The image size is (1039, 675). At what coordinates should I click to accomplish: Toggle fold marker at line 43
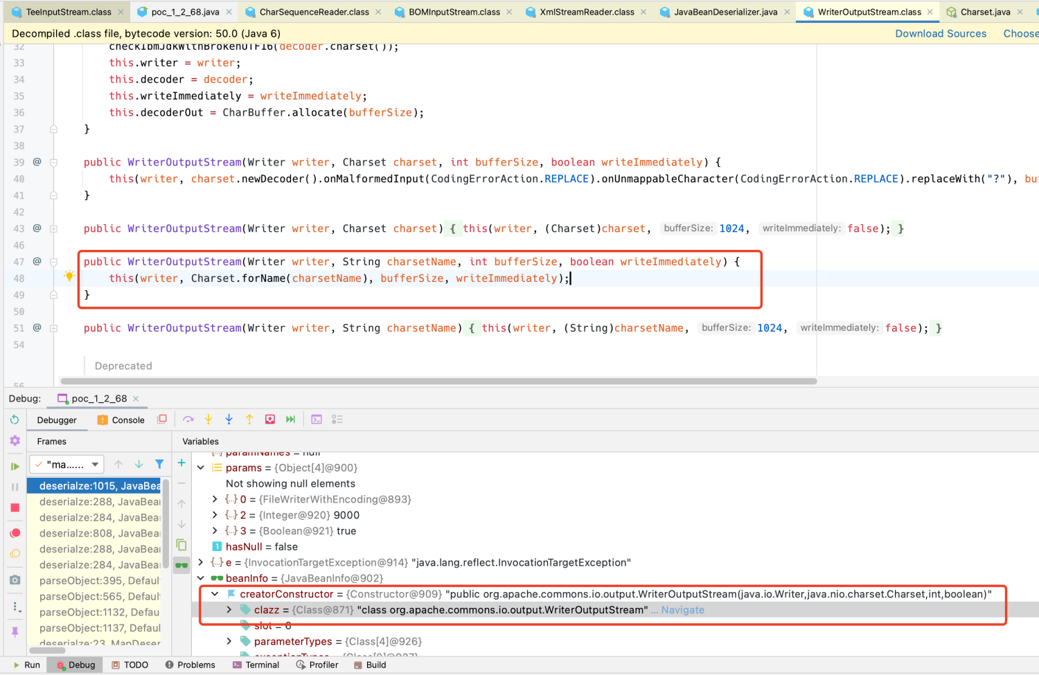[x=53, y=228]
